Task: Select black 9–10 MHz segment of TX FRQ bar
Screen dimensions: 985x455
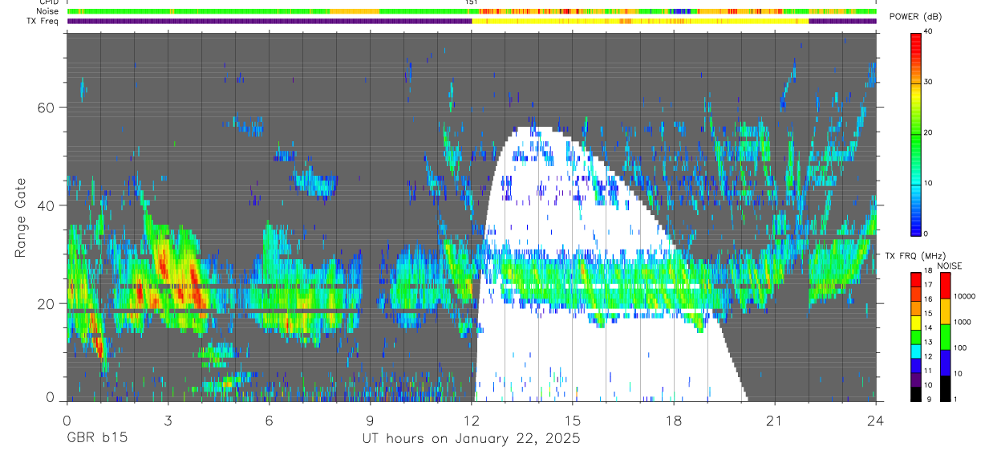Action: [916, 393]
